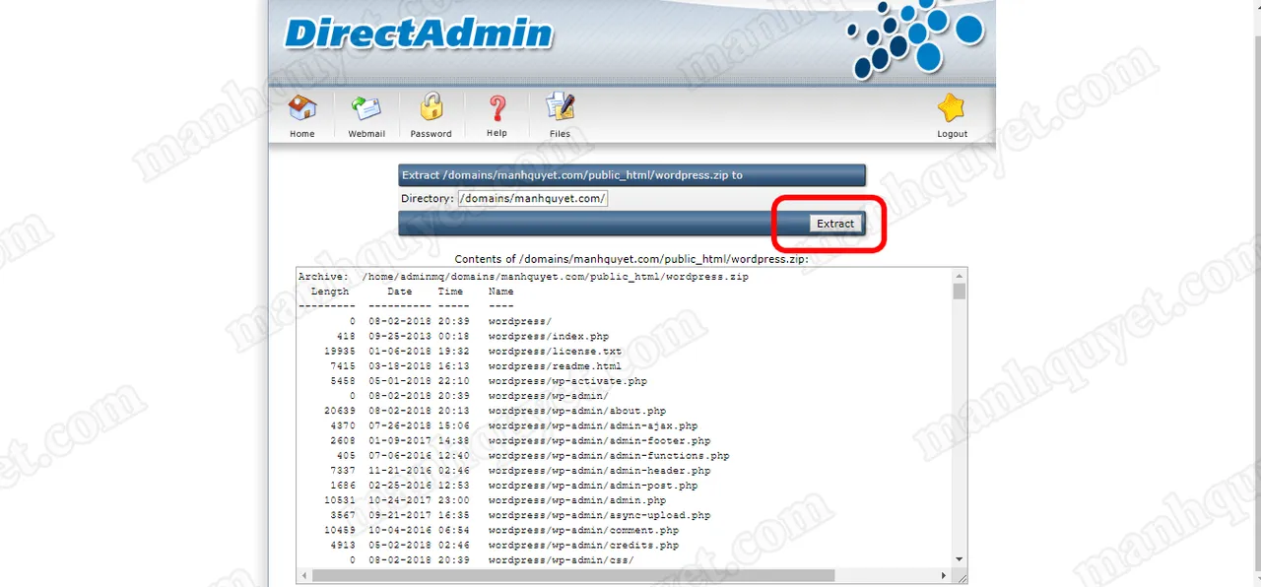The height and width of the screenshot is (587, 1261).
Task: Open the Home icon in toolbar
Action: click(302, 107)
